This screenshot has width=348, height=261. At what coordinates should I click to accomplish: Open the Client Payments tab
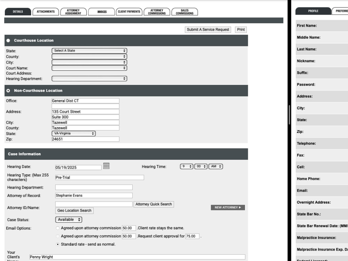pyautogui.click(x=129, y=11)
